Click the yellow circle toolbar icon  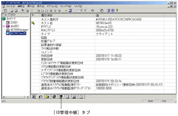(66, 11)
